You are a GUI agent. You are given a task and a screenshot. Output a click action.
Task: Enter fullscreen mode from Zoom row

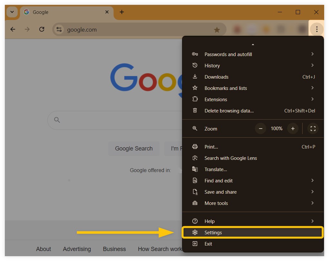pos(313,128)
